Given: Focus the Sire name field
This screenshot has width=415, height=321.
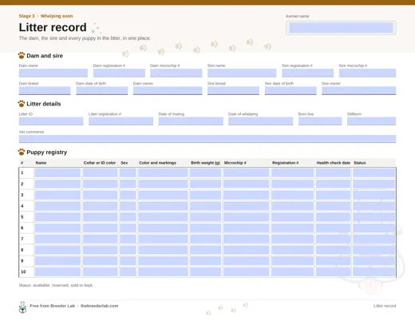Looking at the screenshot, I should (242, 73).
